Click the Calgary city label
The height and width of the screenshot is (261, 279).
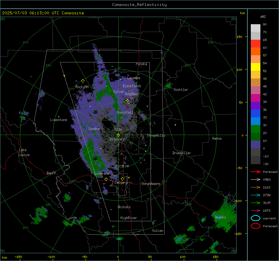(121, 182)
